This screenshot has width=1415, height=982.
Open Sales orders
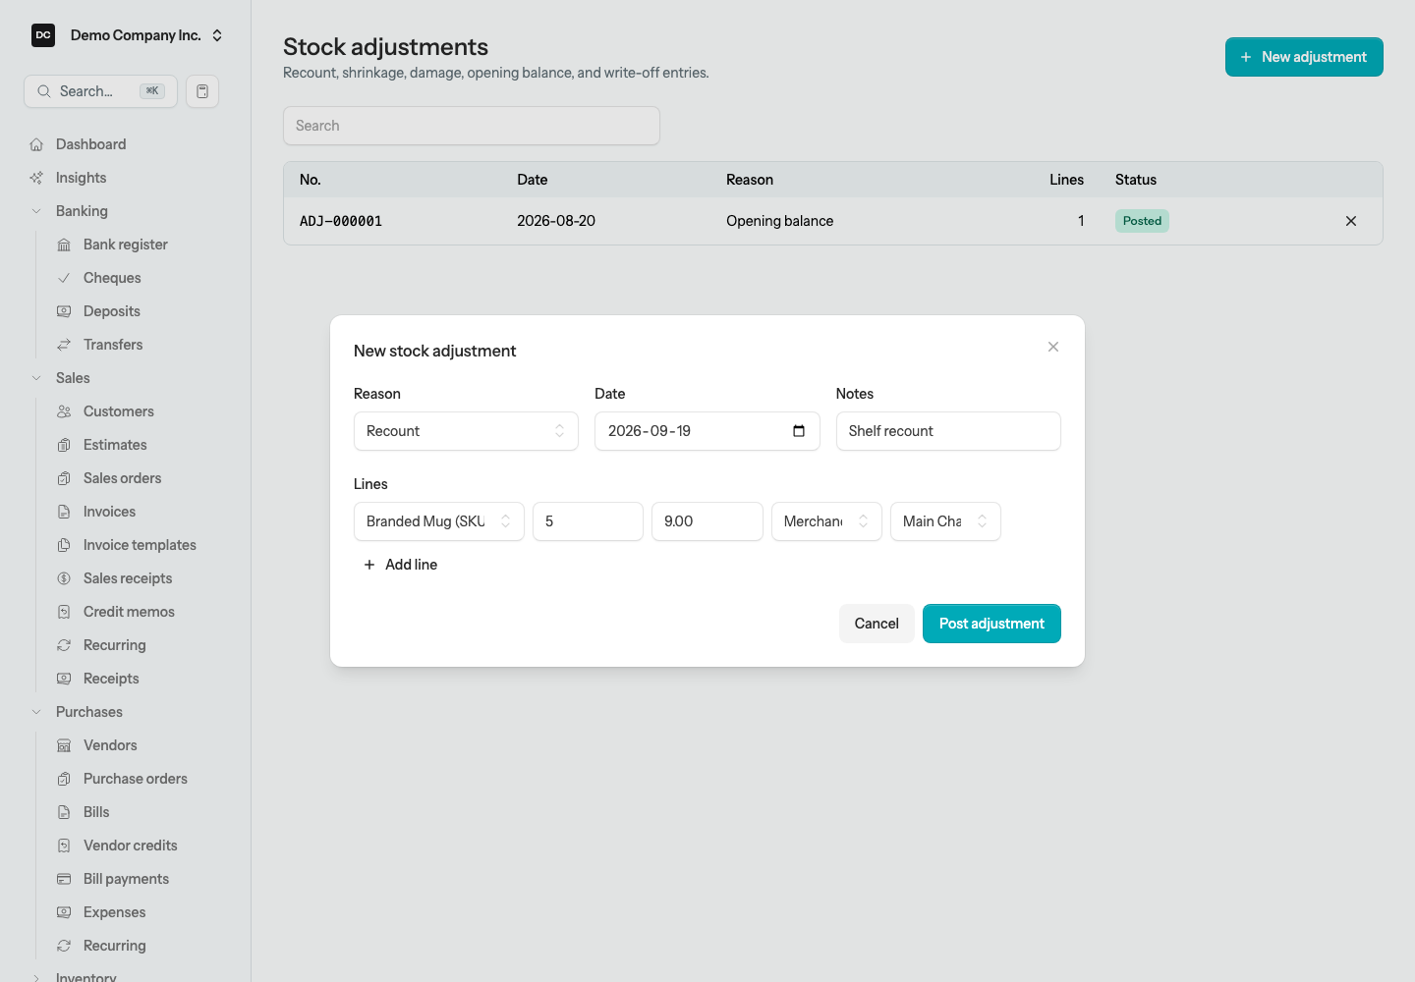tap(122, 478)
